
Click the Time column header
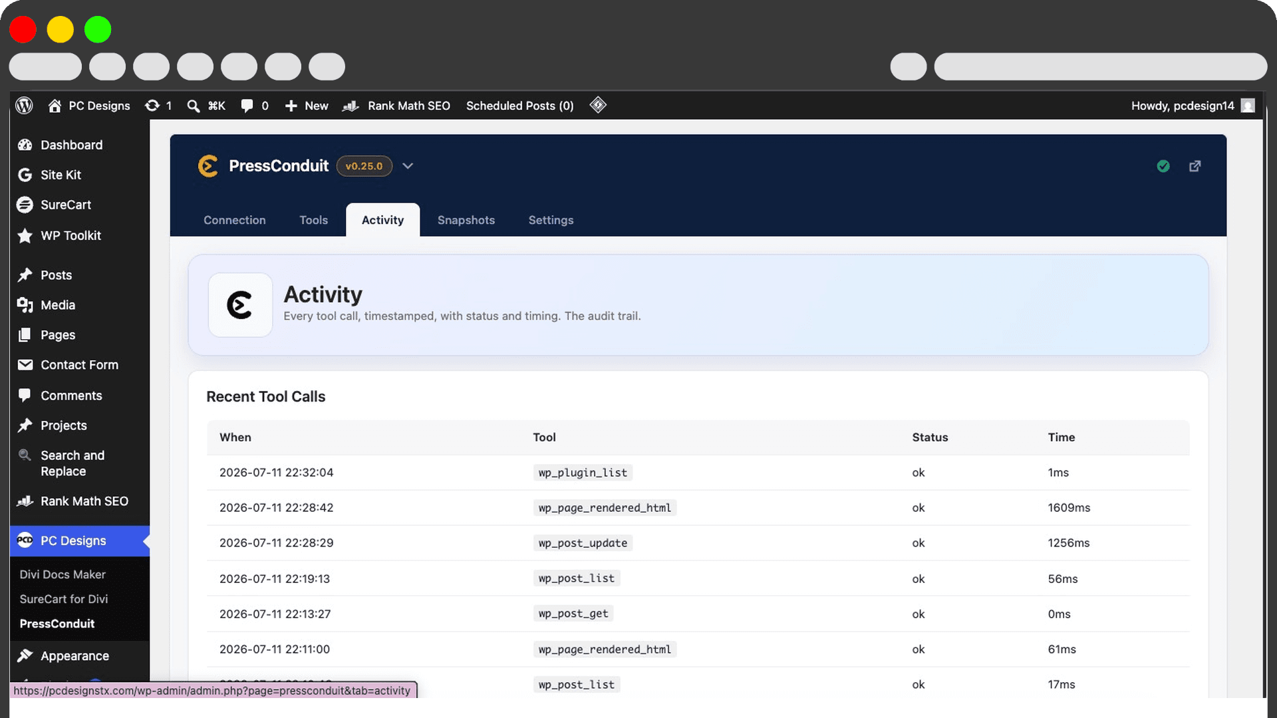[x=1062, y=437]
